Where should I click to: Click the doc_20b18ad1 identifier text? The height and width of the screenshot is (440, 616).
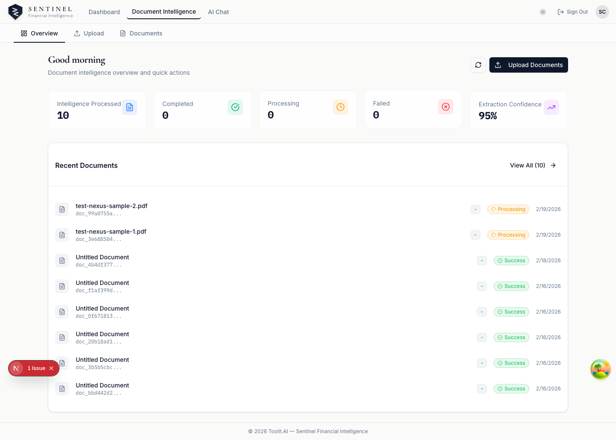pos(98,342)
